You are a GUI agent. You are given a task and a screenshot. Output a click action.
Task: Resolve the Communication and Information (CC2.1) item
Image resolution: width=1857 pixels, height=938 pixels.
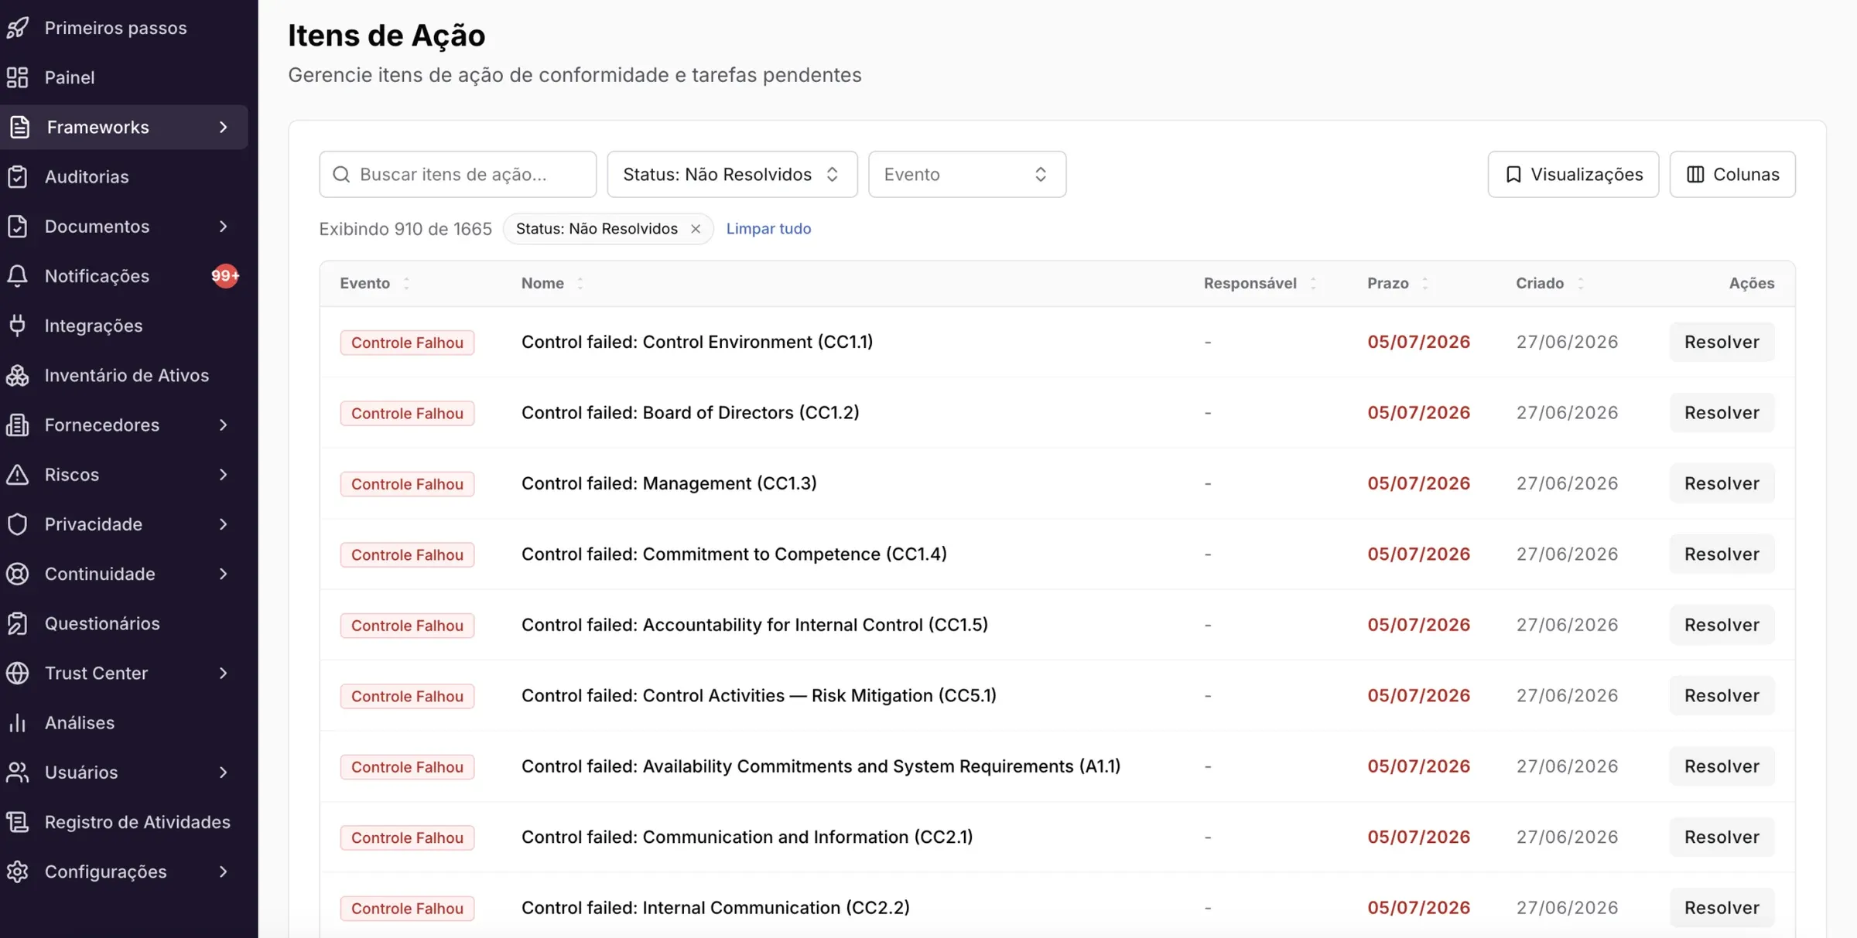tap(1722, 837)
